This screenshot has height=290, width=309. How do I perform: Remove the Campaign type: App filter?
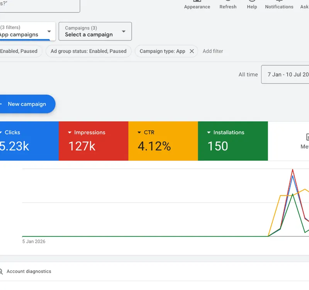coord(192,51)
